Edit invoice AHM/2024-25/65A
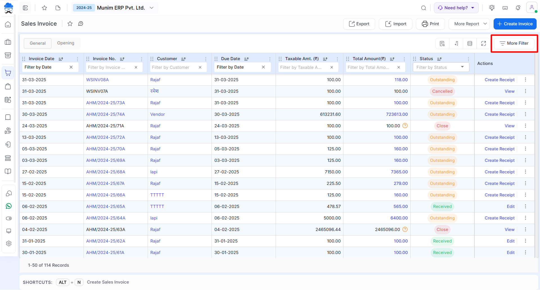Image resolution: width=540 pixels, height=290 pixels. (x=510, y=207)
